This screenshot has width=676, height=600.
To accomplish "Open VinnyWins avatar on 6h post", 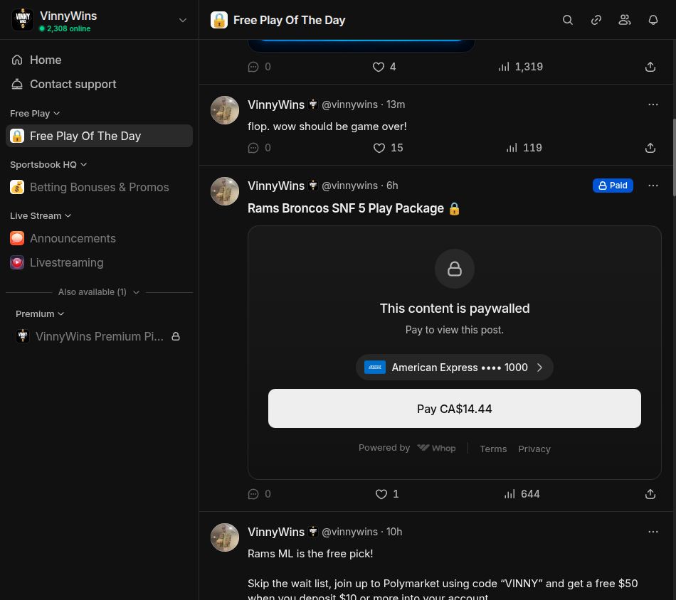I will pos(225,191).
